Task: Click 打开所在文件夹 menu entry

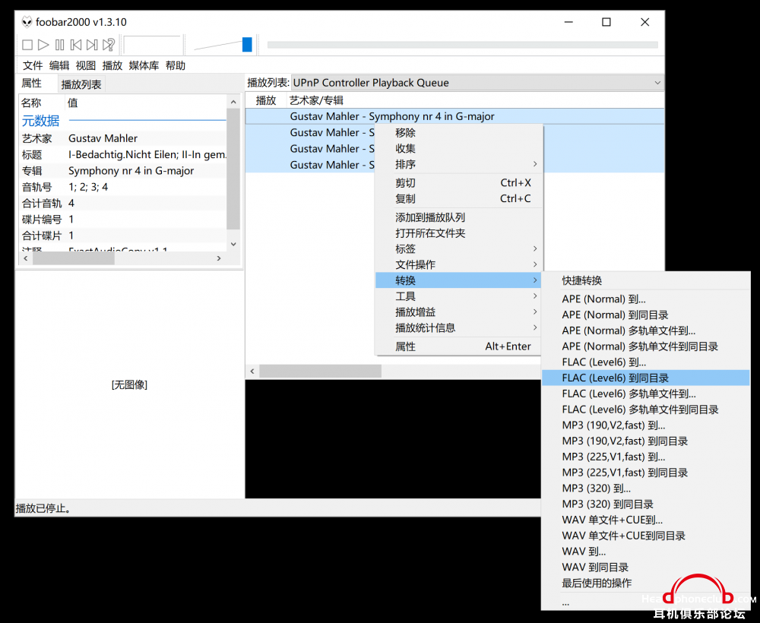Action: point(458,233)
